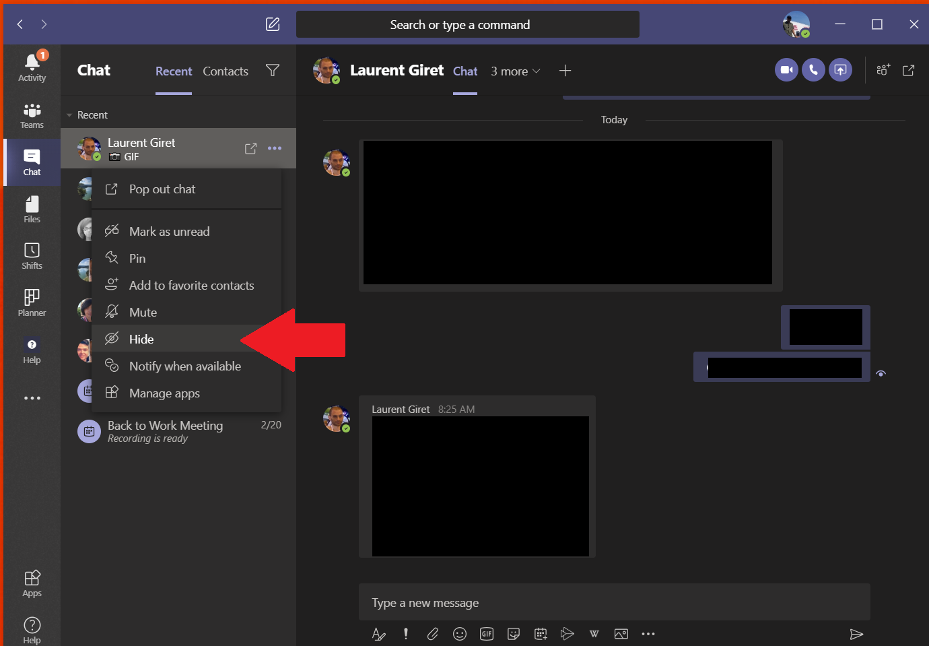Open more compose options ellipsis
Viewport: 929px width, 646px height.
pos(648,634)
